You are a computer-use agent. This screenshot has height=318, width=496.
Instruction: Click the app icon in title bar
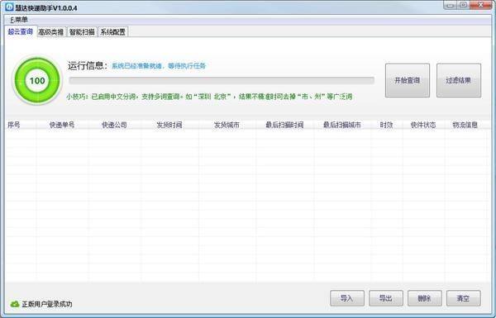(9, 7)
